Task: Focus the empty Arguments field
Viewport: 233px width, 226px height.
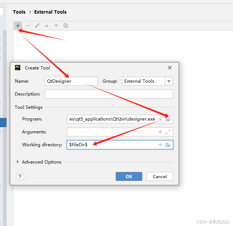Action: (120, 132)
